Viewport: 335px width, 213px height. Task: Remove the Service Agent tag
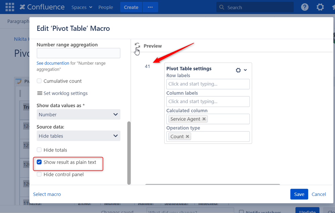pyautogui.click(x=204, y=119)
